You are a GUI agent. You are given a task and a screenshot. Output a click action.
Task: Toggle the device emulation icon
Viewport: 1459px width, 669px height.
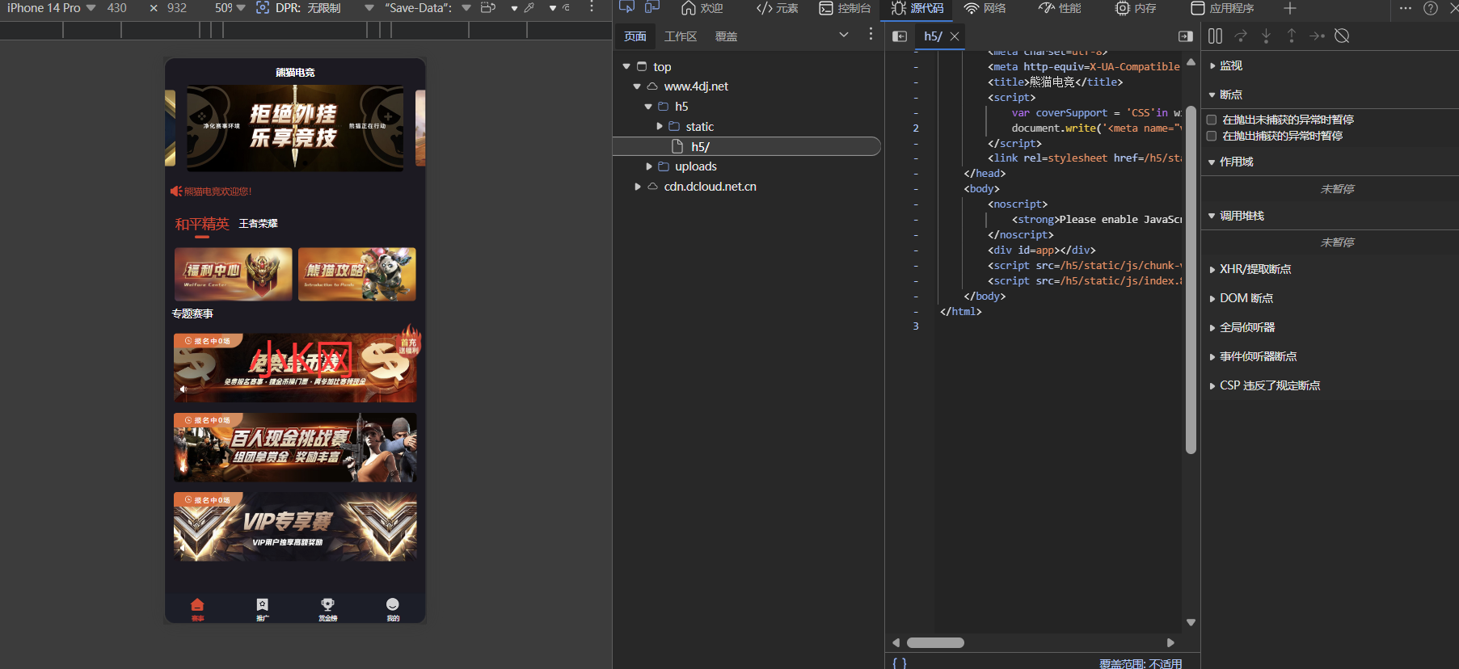652,8
